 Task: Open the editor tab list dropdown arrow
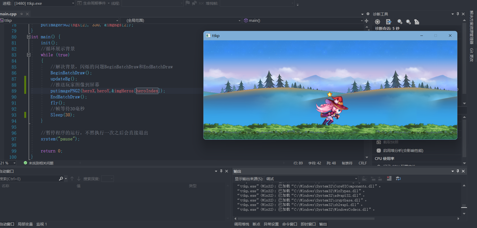tap(362, 14)
